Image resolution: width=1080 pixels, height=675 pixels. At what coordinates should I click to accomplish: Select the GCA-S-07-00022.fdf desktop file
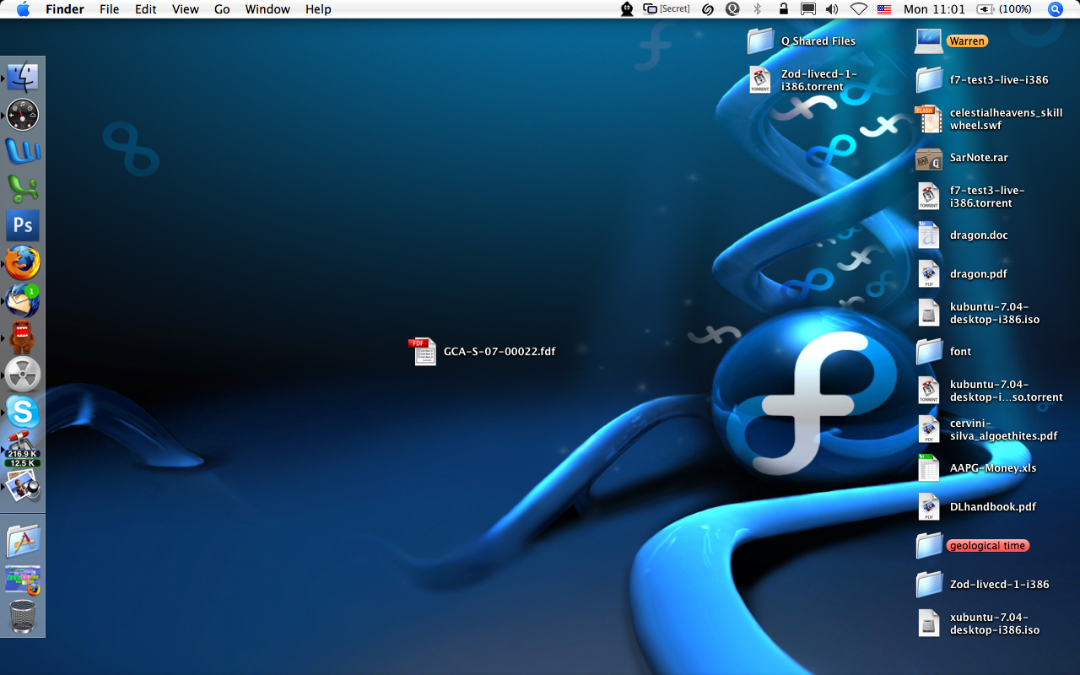483,352
